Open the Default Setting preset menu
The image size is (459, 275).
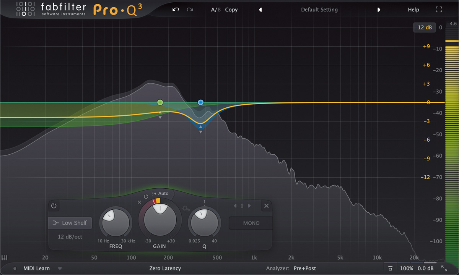click(319, 10)
